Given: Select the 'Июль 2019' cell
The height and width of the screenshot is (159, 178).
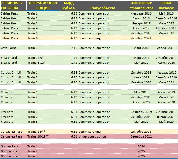Looking at the screenshot, I should (x=141, y=77).
